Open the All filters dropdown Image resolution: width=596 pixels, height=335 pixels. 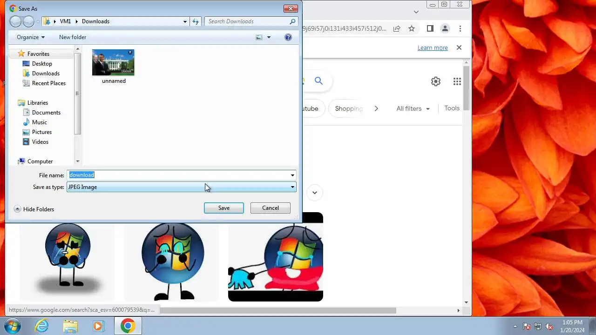(413, 108)
